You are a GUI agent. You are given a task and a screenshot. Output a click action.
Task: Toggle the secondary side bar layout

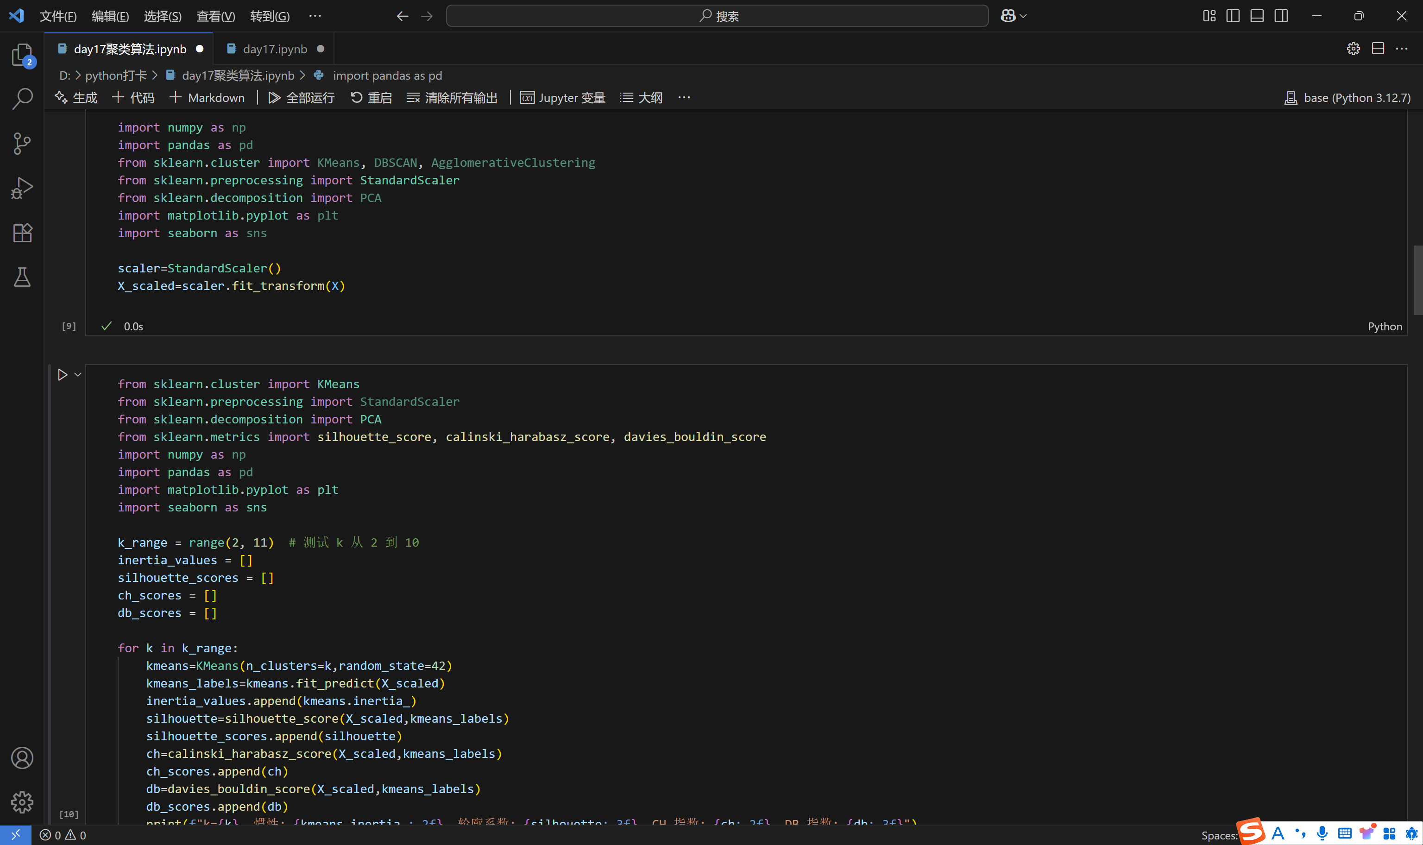point(1281,16)
